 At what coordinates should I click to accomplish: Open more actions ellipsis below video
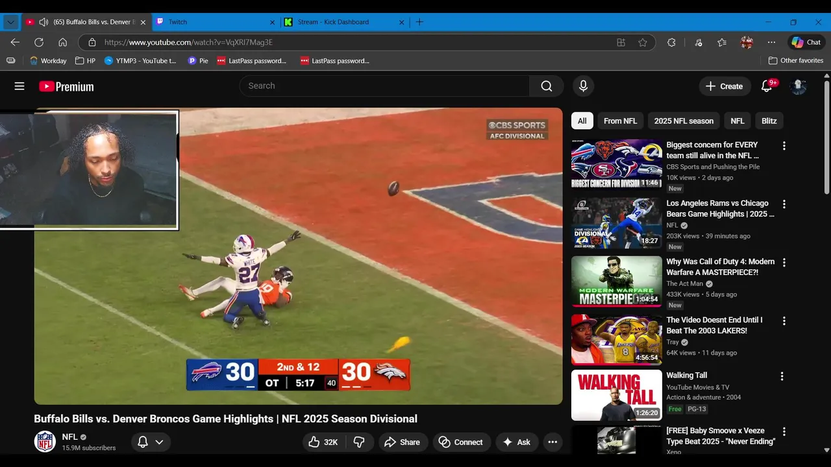click(x=552, y=442)
